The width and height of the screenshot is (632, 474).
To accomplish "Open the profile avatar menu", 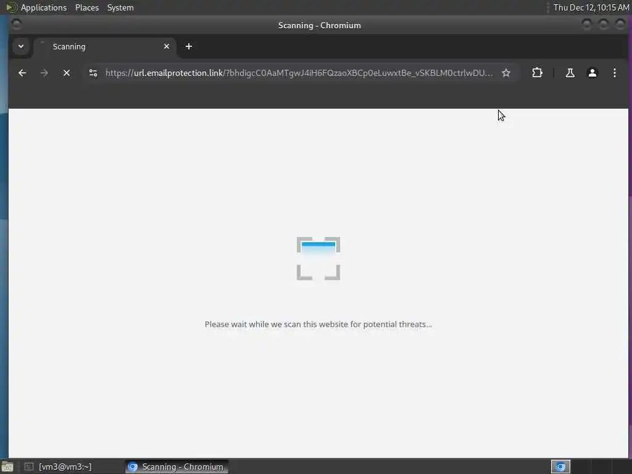I will click(x=592, y=73).
